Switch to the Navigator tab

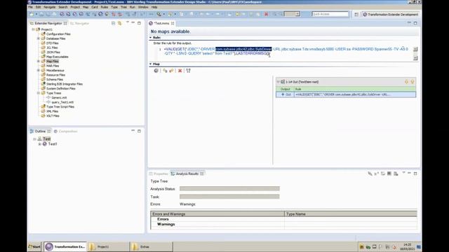(x=79, y=23)
